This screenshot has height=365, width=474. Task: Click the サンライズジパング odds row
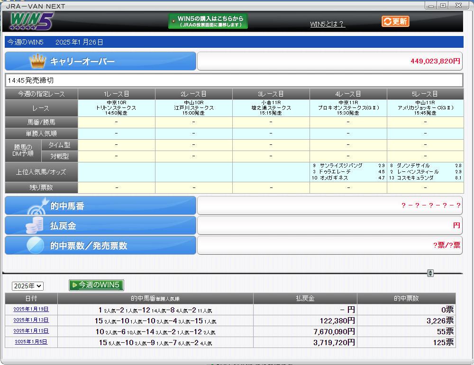tap(348, 165)
